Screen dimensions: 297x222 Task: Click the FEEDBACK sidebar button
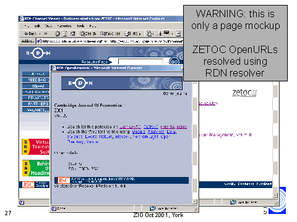tap(36, 80)
